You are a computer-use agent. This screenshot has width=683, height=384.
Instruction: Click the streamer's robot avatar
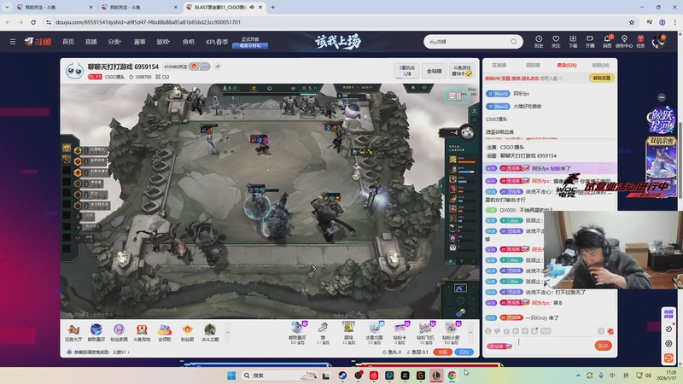point(74,71)
